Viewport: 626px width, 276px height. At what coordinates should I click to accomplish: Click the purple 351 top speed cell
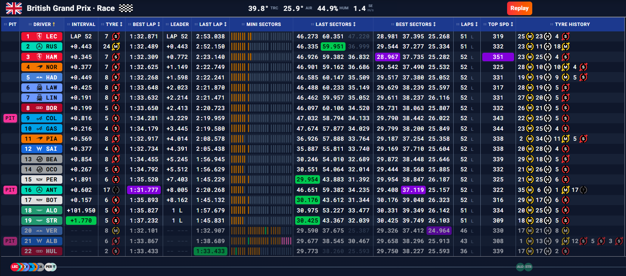[x=498, y=57]
